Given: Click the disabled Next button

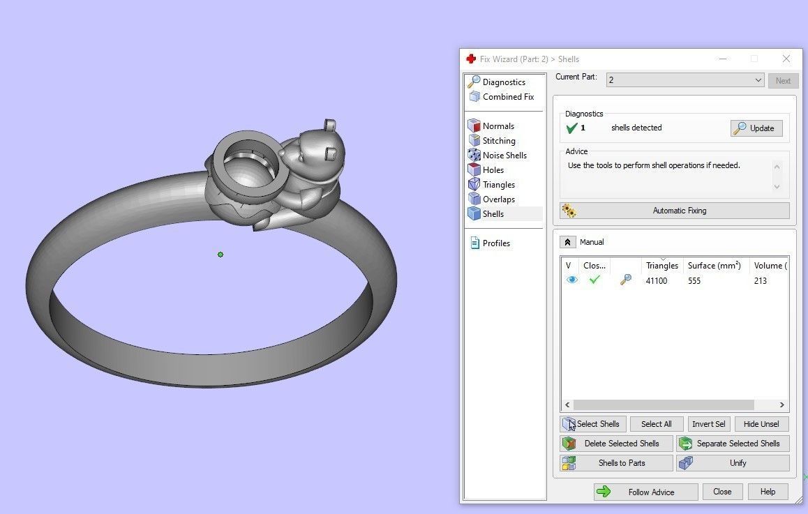Looking at the screenshot, I should pyautogui.click(x=783, y=80).
